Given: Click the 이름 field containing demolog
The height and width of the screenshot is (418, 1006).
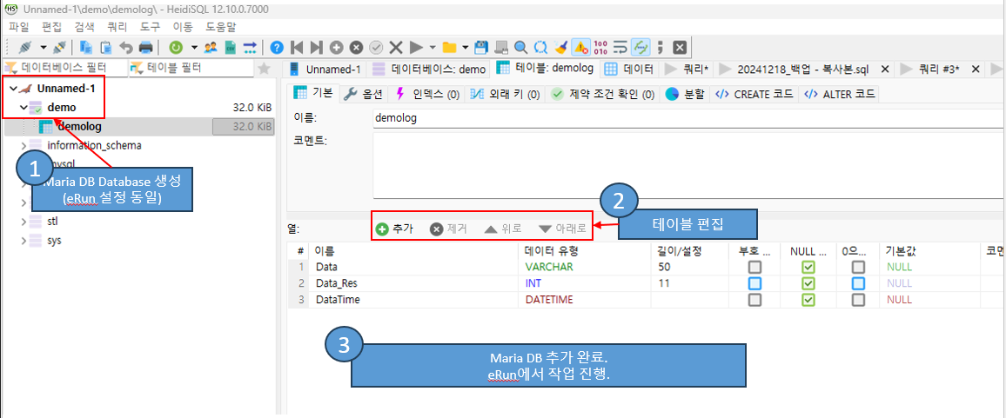Looking at the screenshot, I should pos(688,118).
